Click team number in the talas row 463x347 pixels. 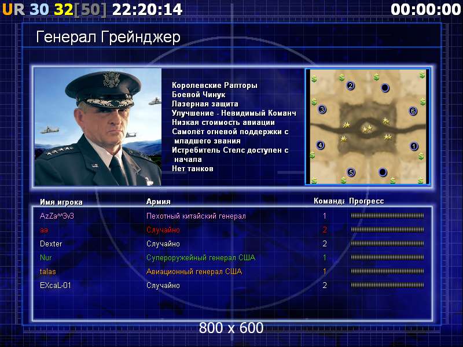325,271
